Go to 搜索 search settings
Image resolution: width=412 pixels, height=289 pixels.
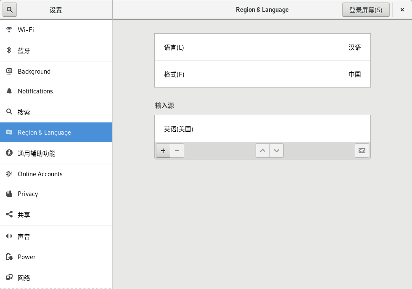click(56, 112)
